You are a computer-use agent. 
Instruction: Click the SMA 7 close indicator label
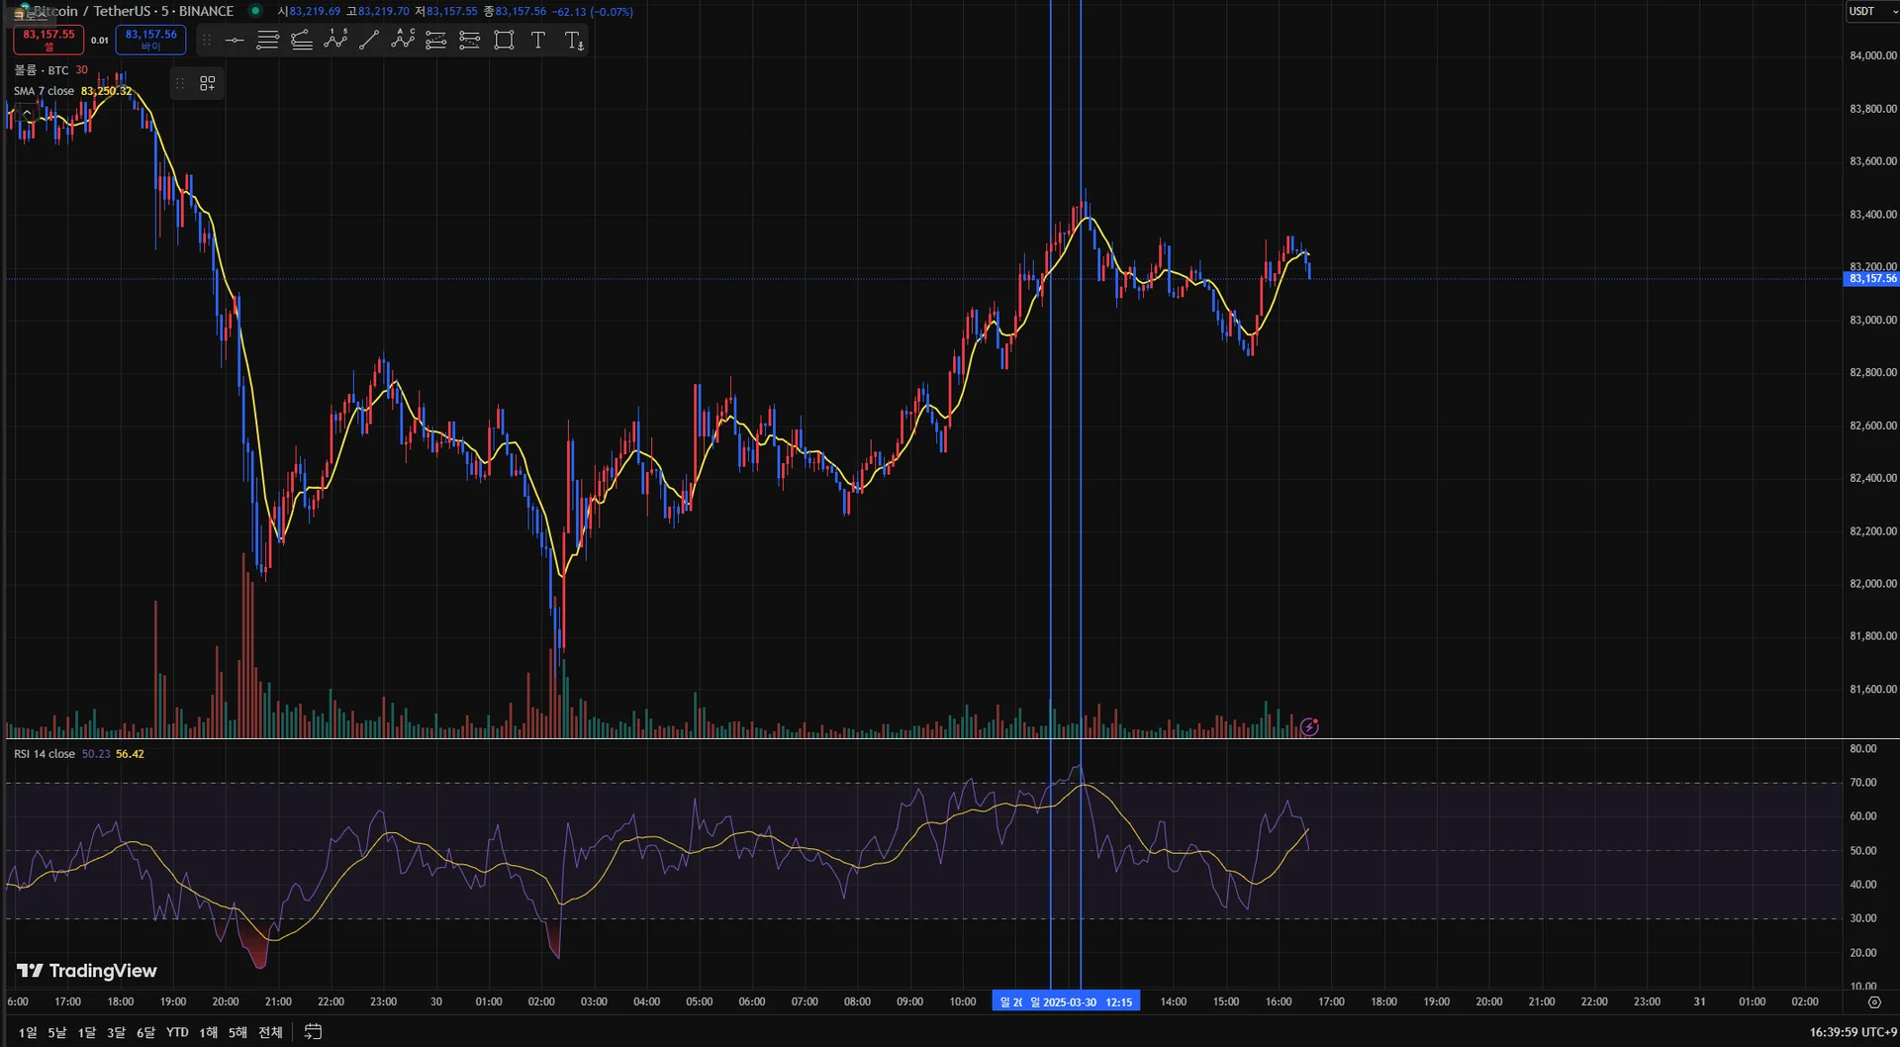[x=44, y=91]
